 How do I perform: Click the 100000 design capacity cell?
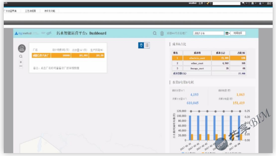point(61,55)
